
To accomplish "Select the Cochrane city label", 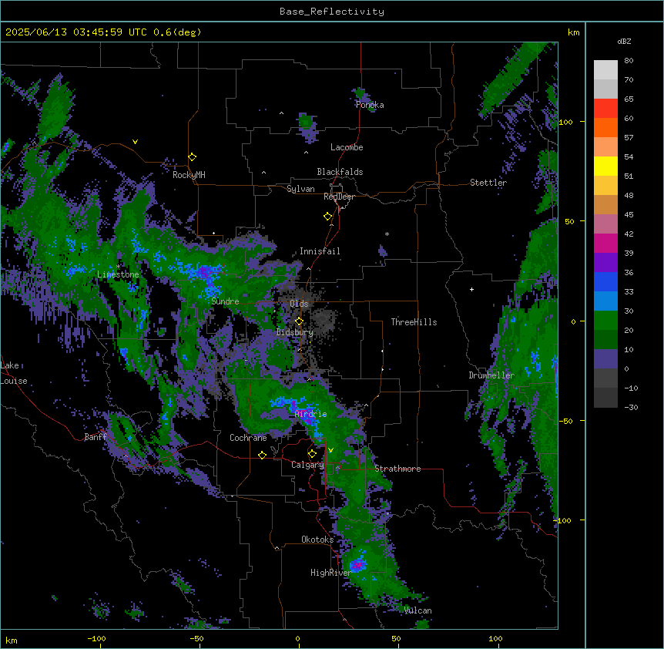I will [x=248, y=438].
